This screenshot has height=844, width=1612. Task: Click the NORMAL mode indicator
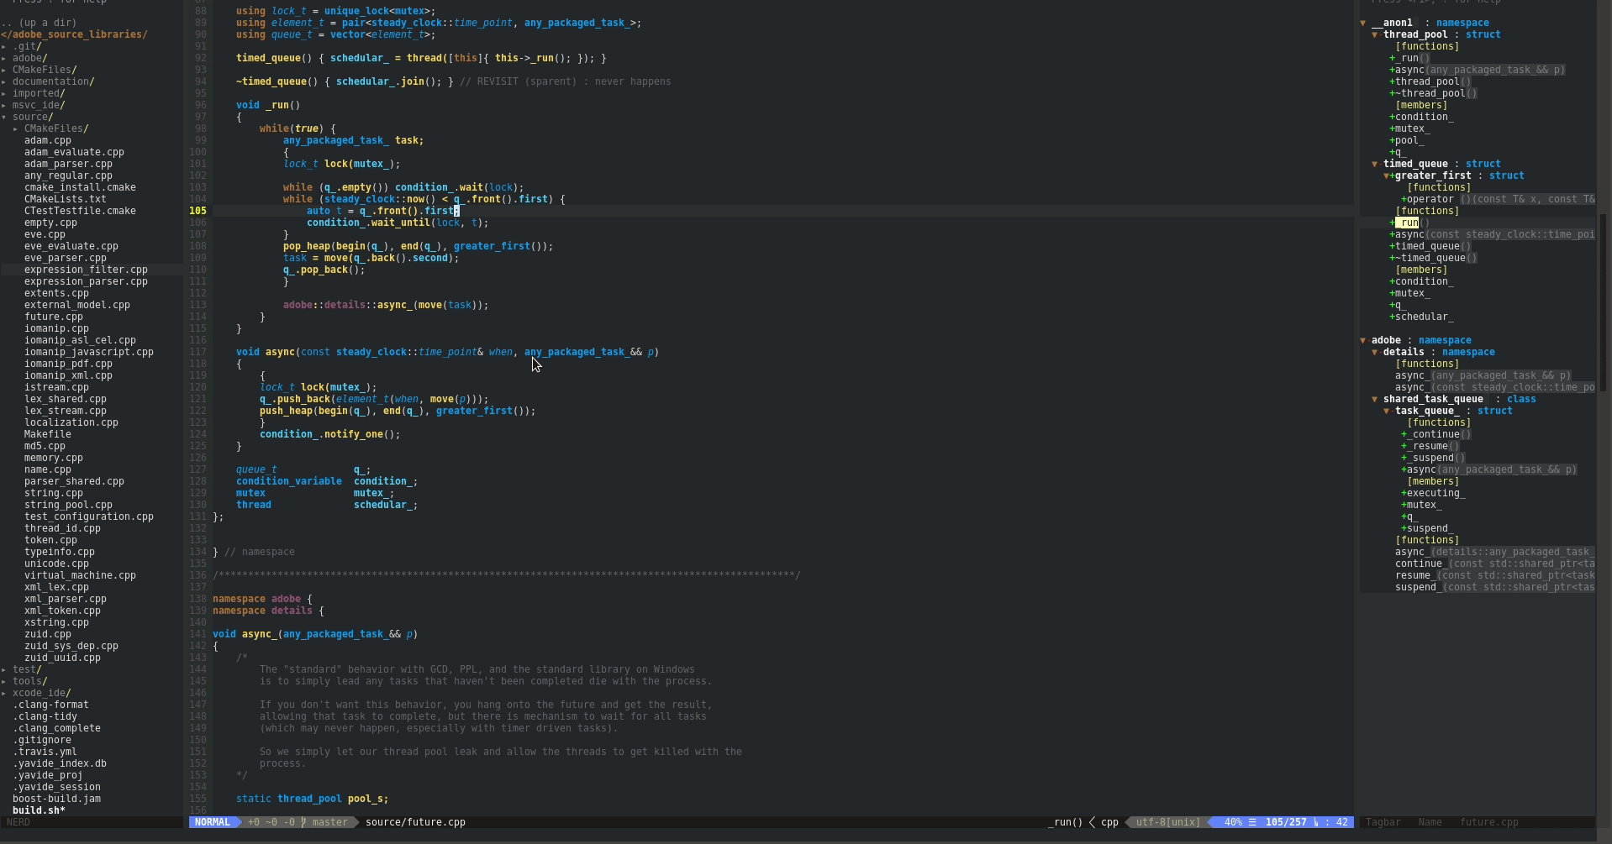(x=212, y=822)
